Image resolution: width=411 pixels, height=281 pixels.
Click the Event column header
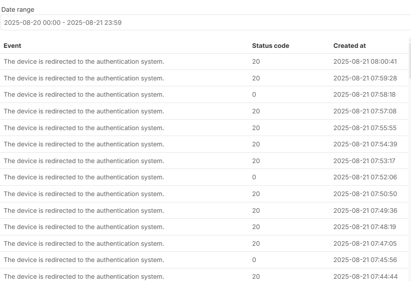(13, 46)
